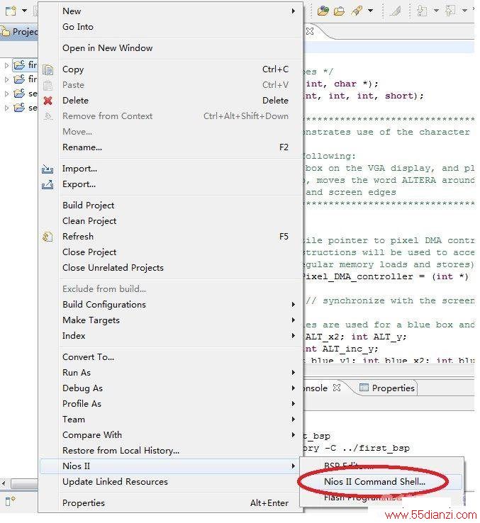The image size is (480, 523).
Task: Choose Close Project from menu
Action: click(89, 252)
